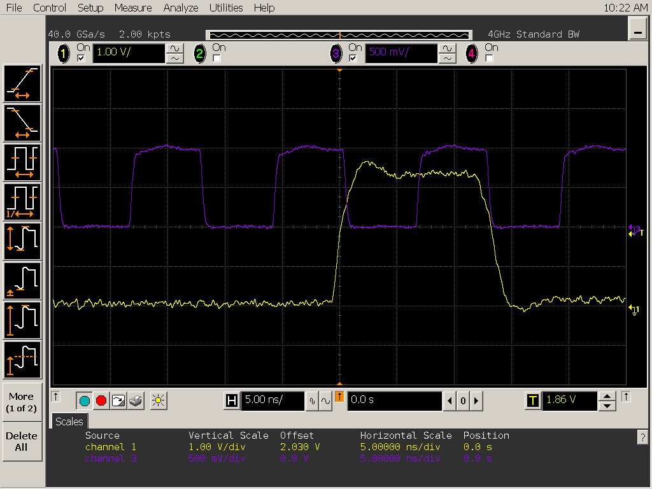
Task: Select the rise time measurement icon
Action: point(22,83)
